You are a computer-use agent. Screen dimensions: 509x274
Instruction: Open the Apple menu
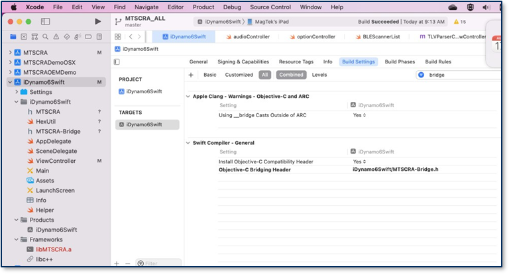click(x=13, y=7)
